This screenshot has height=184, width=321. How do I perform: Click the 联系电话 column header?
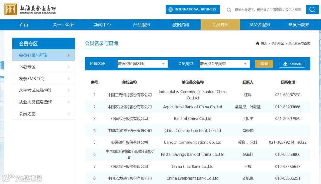(288, 82)
